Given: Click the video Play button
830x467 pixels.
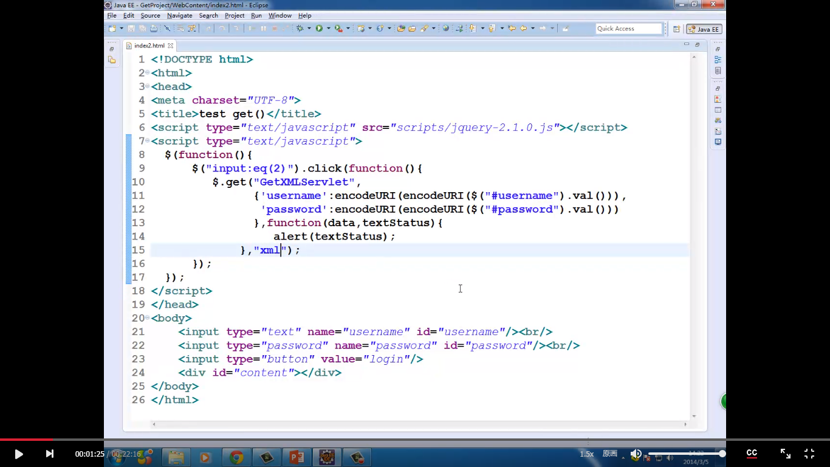Looking at the screenshot, I should pyautogui.click(x=18, y=454).
